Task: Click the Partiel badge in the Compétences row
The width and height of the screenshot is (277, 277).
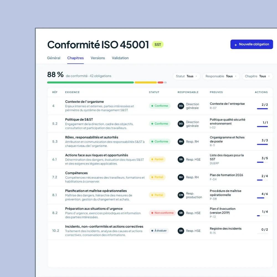Action: (x=157, y=177)
